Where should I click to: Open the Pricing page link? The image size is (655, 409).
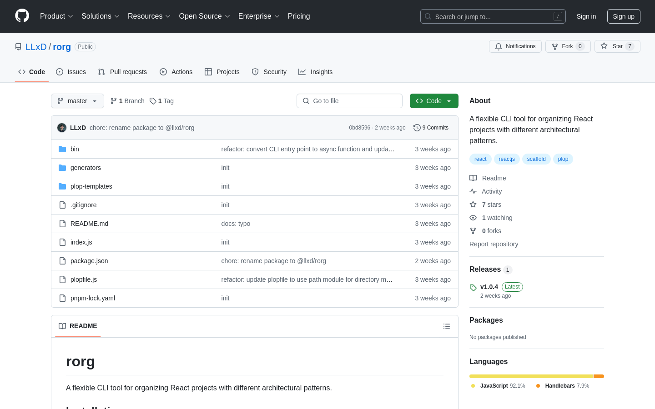click(299, 16)
